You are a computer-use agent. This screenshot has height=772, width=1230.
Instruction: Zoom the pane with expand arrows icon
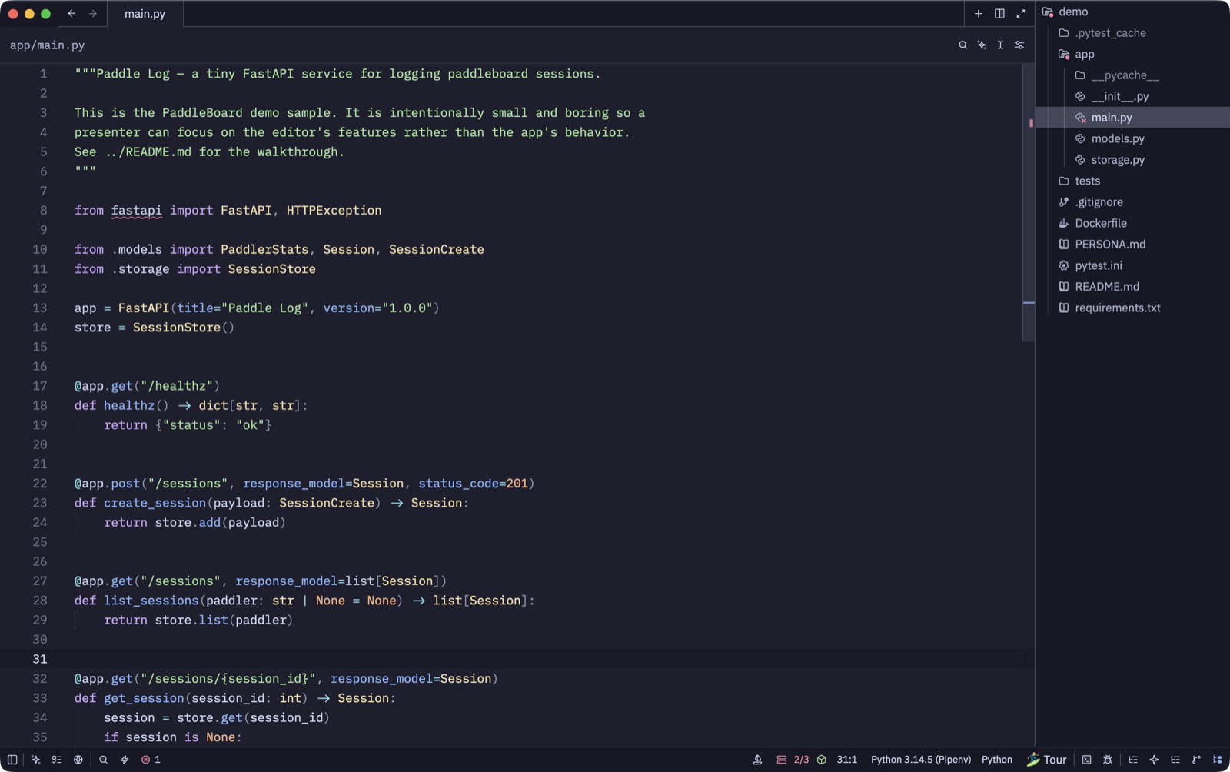[1021, 14]
